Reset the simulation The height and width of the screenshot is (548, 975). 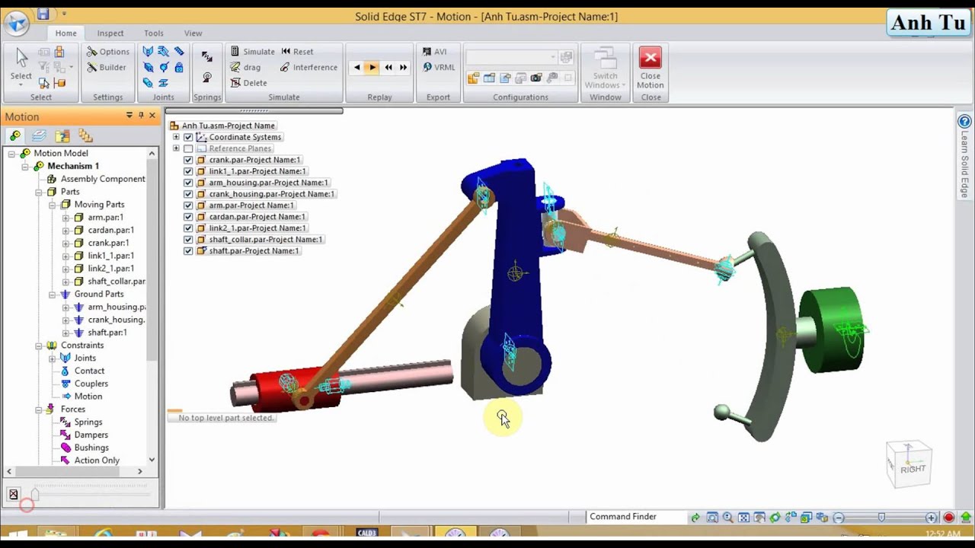[296, 52]
